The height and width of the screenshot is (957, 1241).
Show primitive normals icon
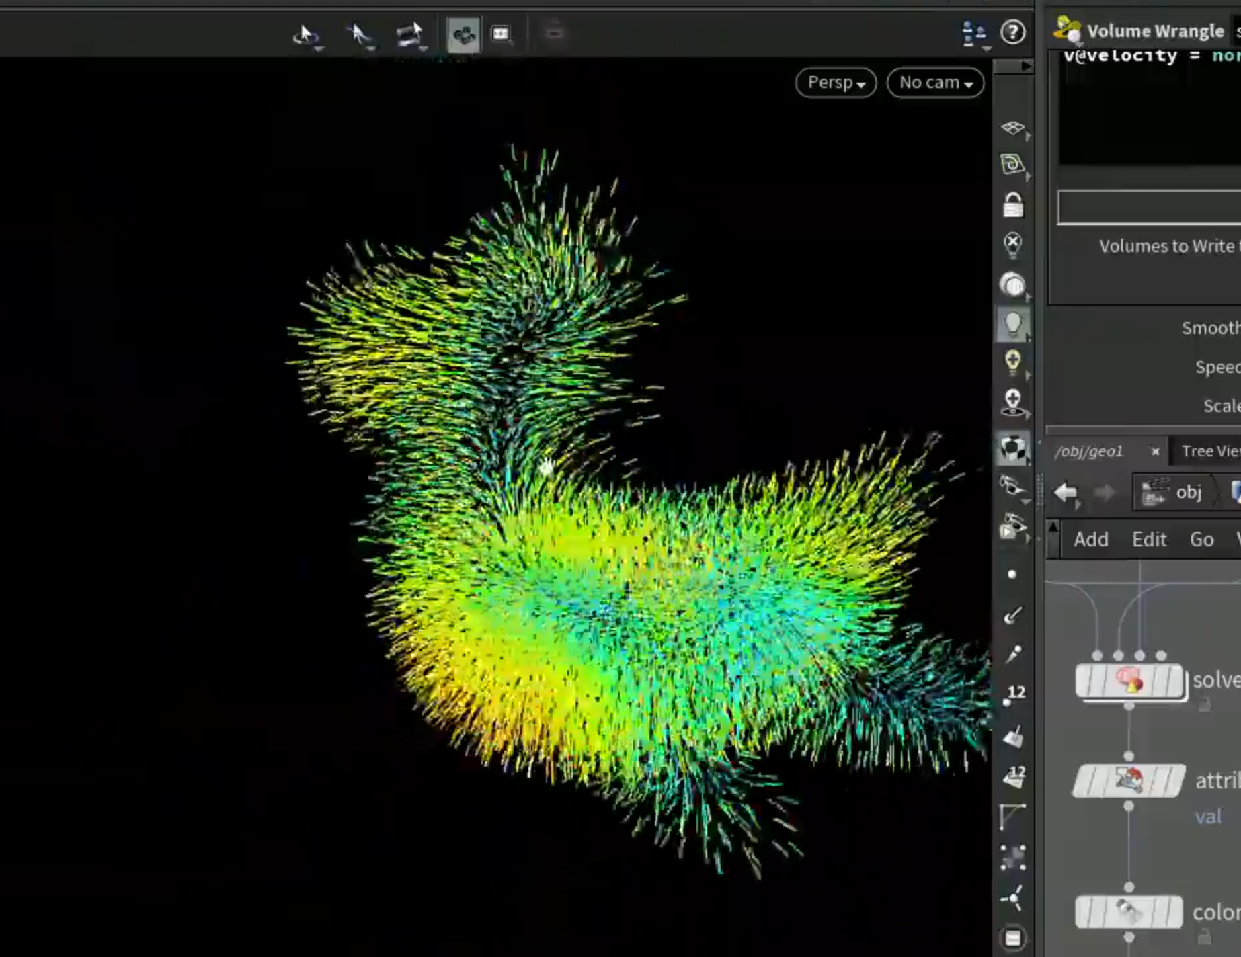(x=1013, y=737)
